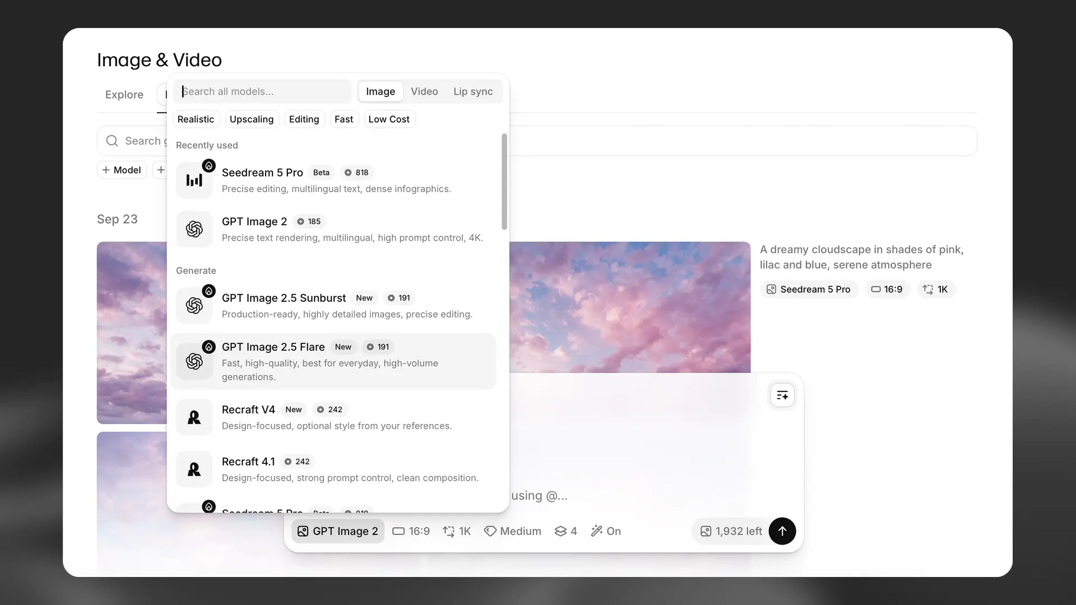The image size is (1076, 605).
Task: Click the 1K tag on the cloudscape result
Action: tap(936, 289)
